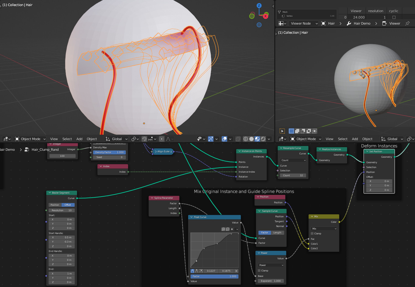Click the pin icon next to Viewer
This screenshot has width=415, height=287.
[x=407, y=23]
